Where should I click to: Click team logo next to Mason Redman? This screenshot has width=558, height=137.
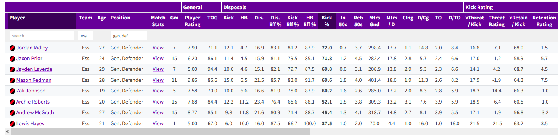pyautogui.click(x=12, y=80)
